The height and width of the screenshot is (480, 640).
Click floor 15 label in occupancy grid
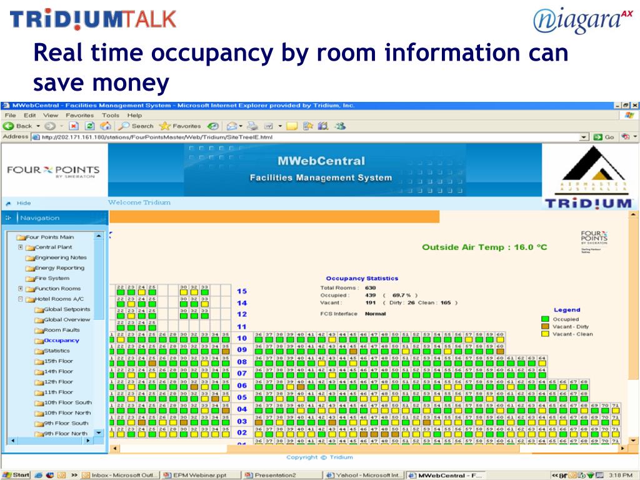[242, 291]
